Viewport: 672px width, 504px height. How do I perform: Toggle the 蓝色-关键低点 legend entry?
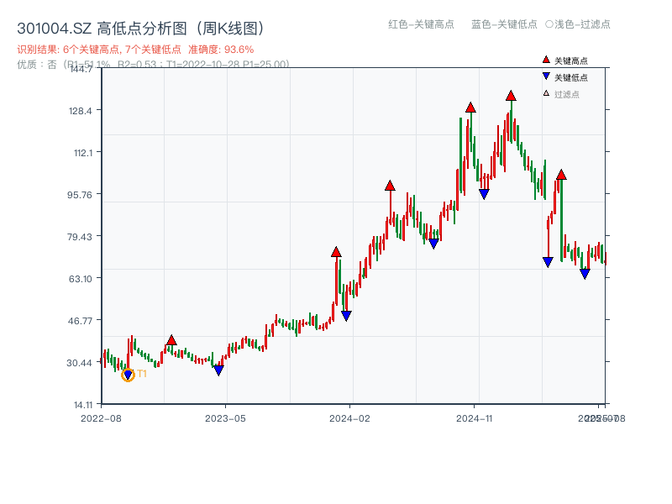505,25
